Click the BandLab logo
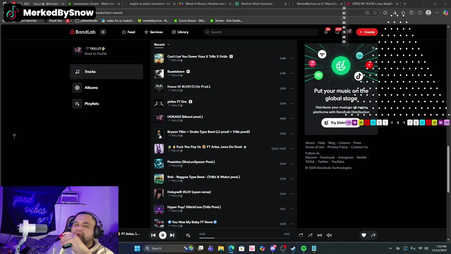 83,32
